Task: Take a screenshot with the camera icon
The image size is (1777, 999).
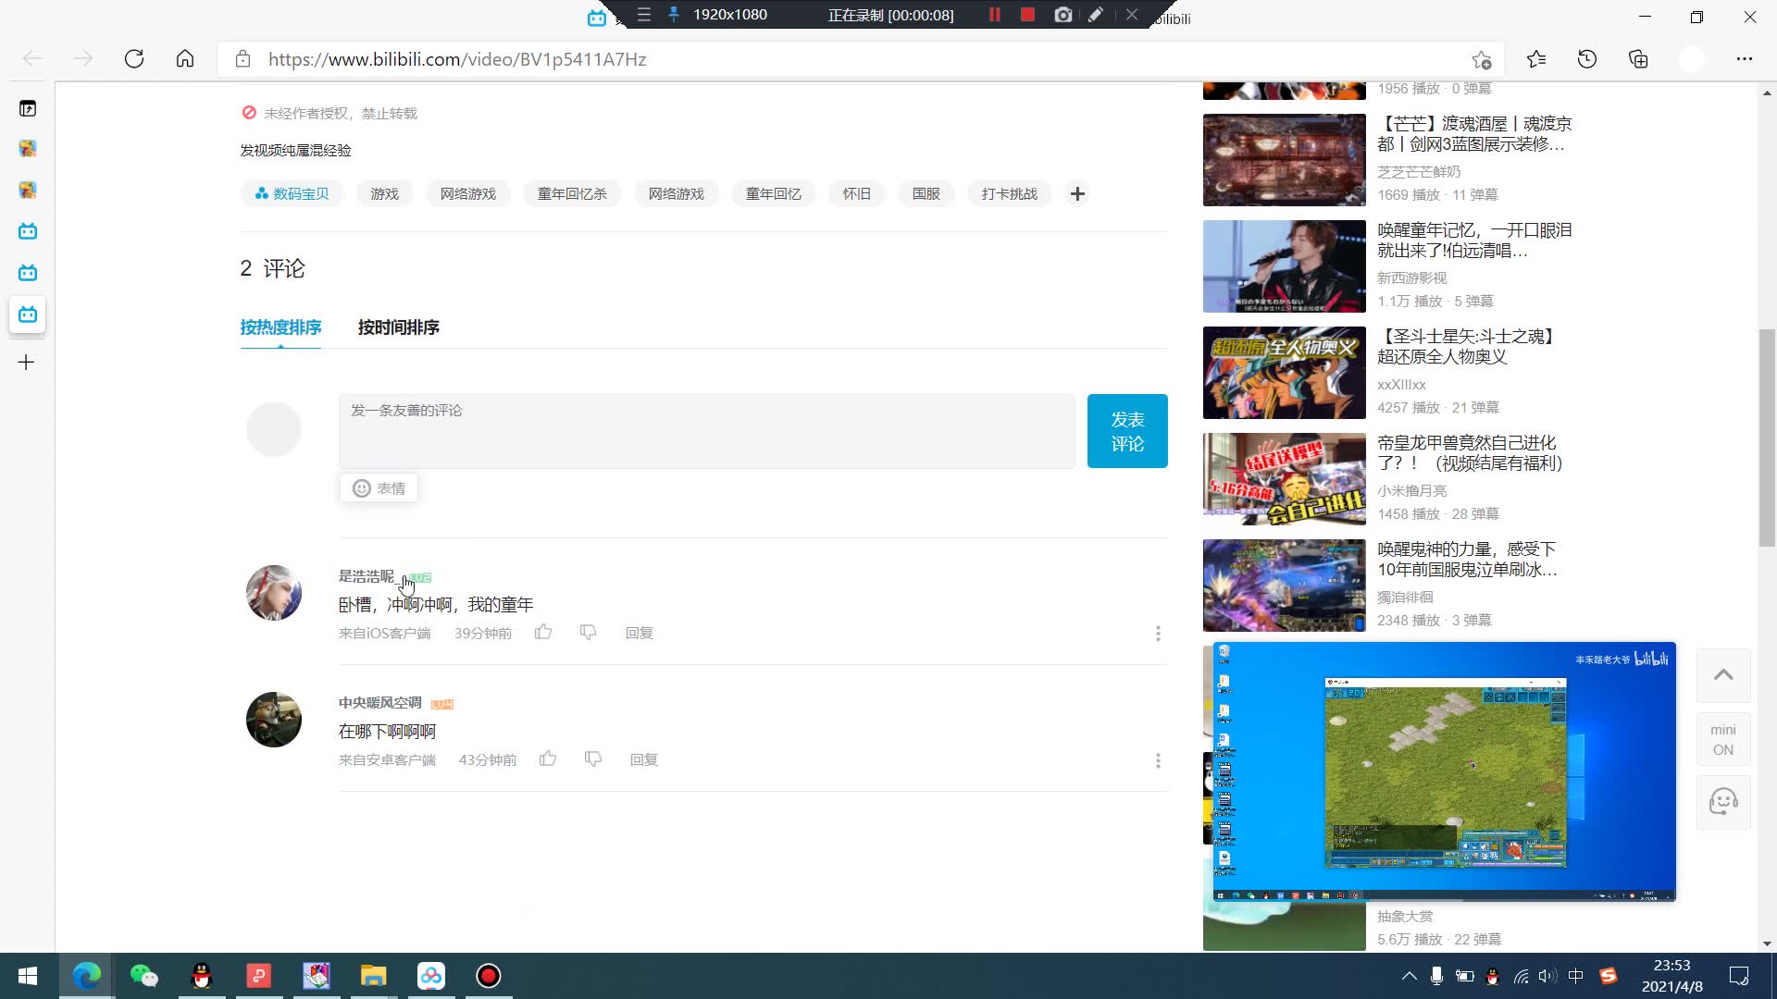Action: tap(1063, 15)
